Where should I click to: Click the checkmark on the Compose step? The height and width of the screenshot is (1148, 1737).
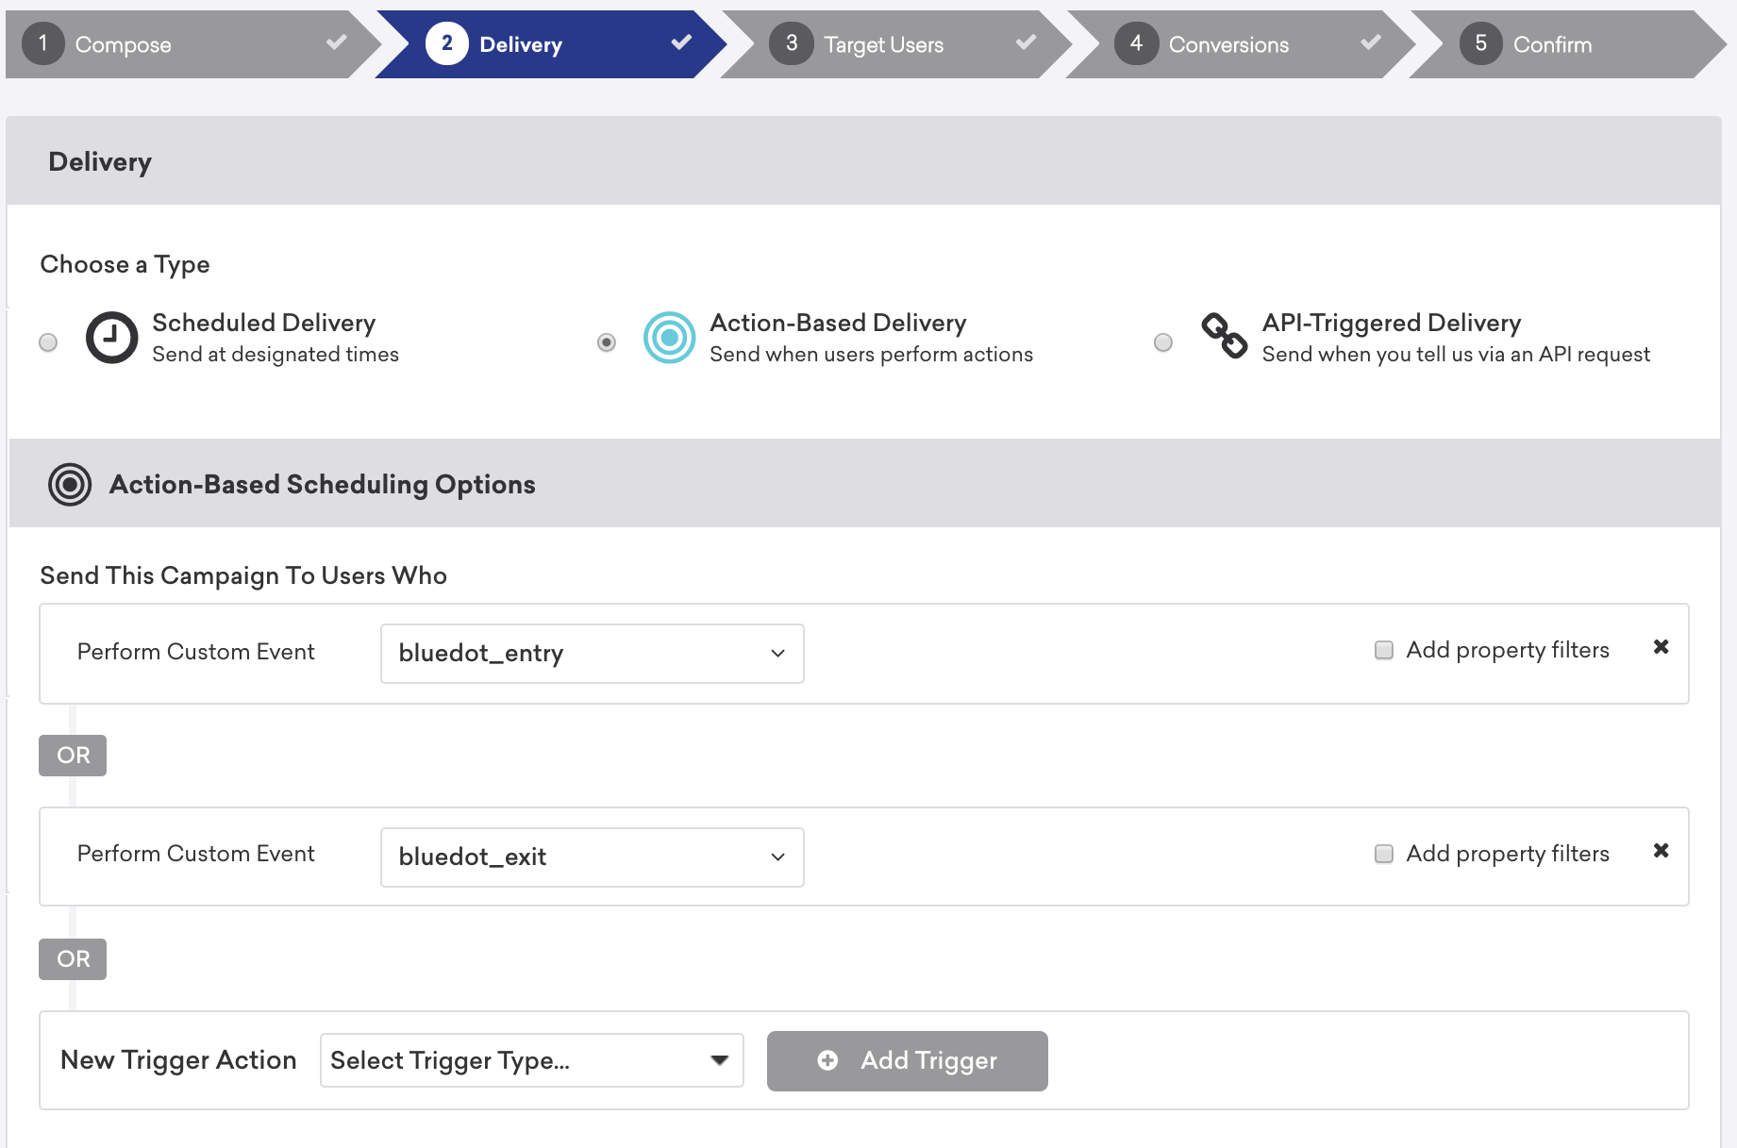pos(337,42)
